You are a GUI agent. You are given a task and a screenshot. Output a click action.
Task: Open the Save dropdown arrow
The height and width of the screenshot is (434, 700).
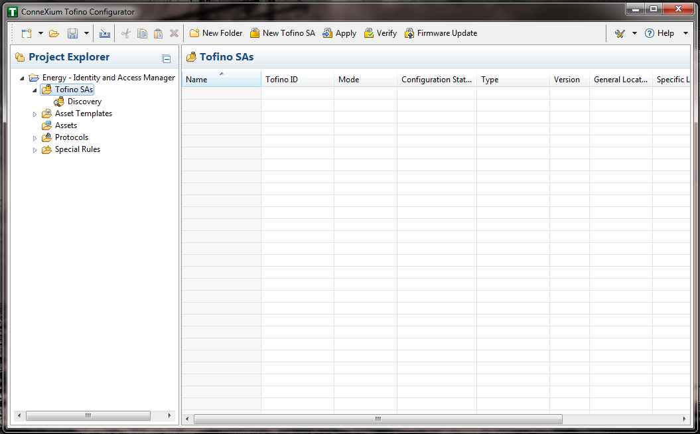87,33
